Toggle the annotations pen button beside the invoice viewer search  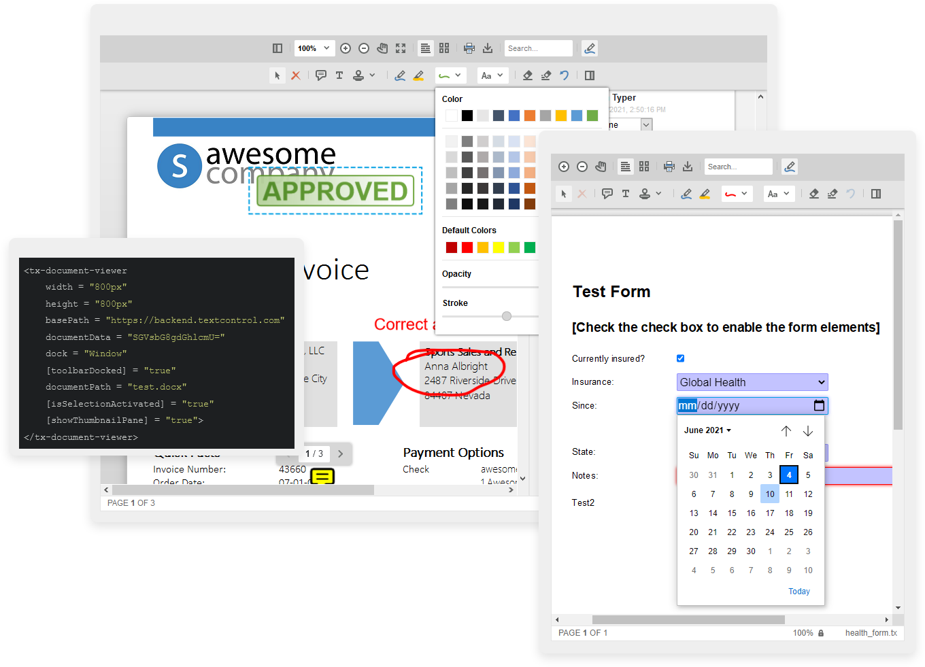click(590, 48)
